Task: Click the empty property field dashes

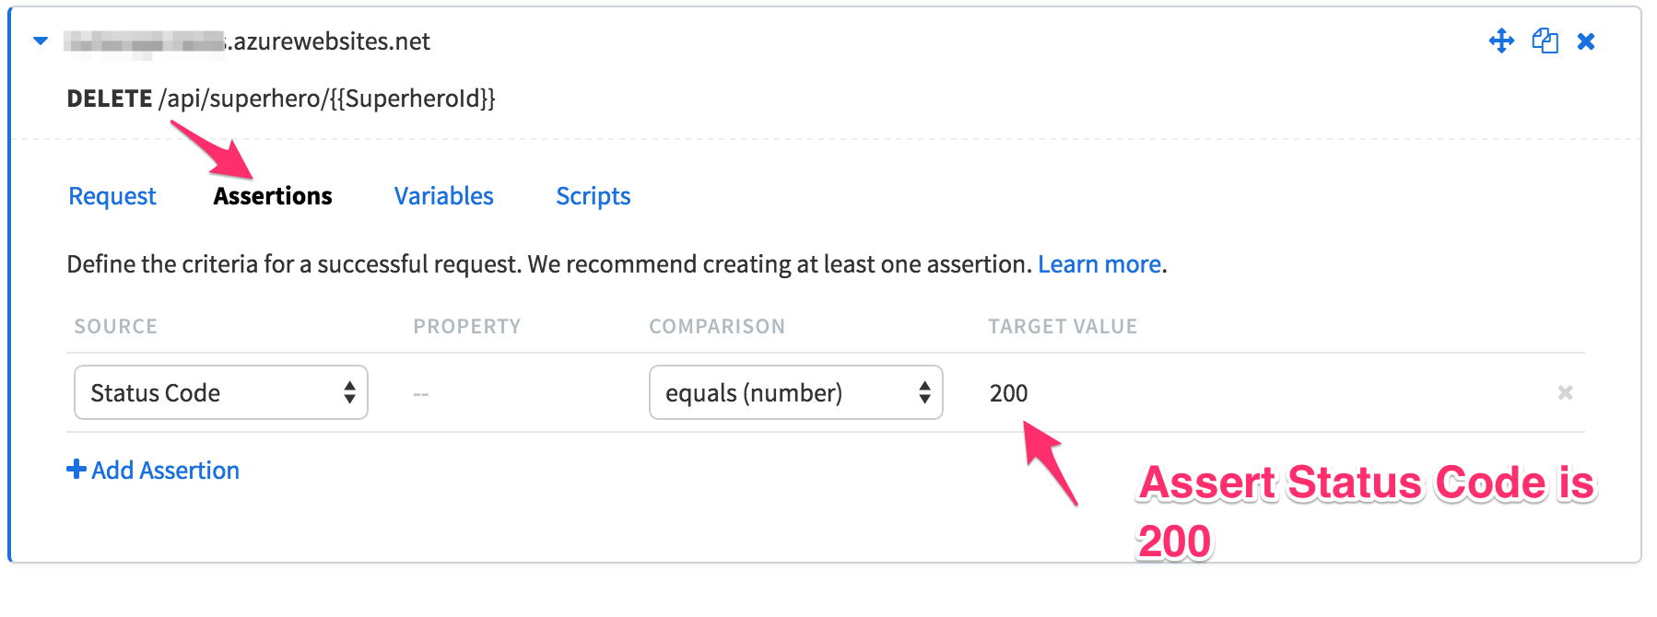Action: click(x=421, y=394)
